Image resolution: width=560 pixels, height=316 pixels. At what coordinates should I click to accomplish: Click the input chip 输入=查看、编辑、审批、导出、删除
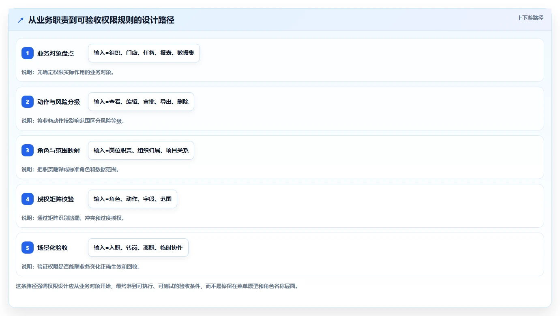point(141,102)
